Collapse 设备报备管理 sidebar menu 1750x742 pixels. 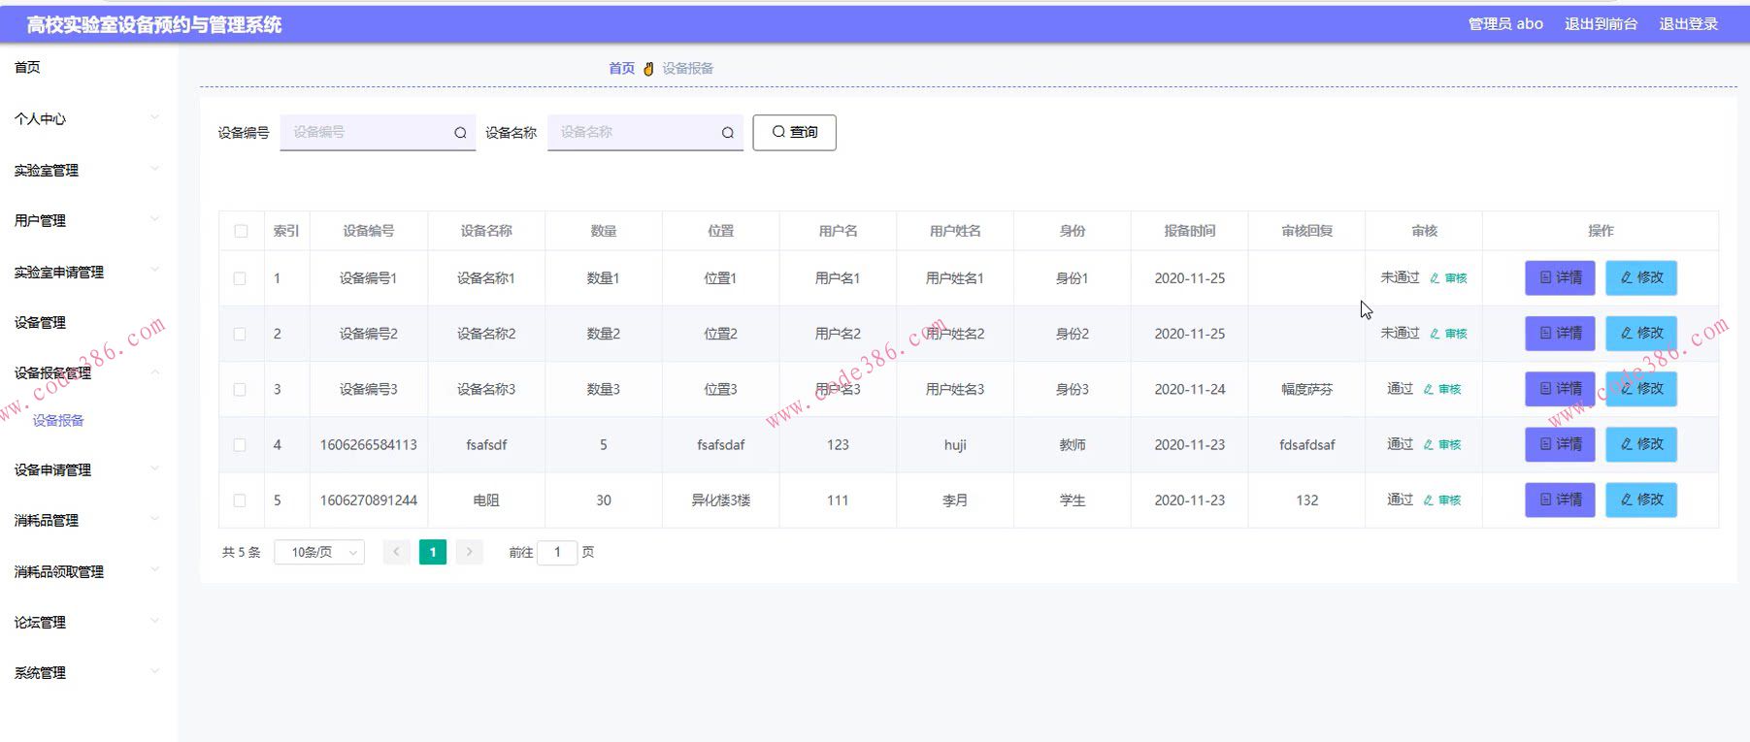pyautogui.click(x=87, y=372)
